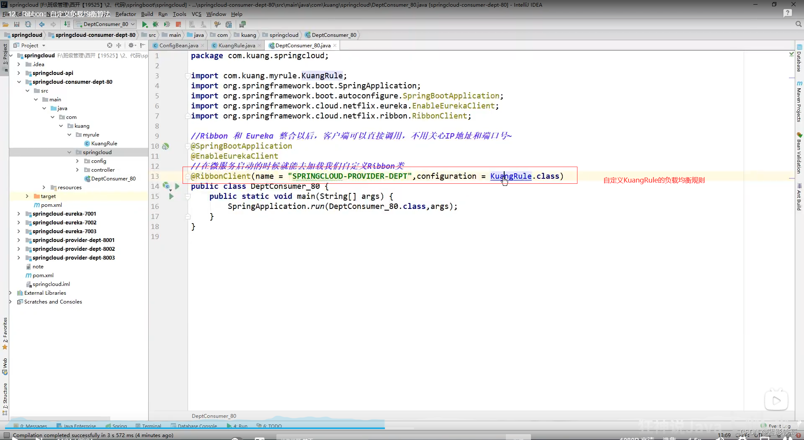Switch to the KuangRule.java tab

click(x=237, y=45)
